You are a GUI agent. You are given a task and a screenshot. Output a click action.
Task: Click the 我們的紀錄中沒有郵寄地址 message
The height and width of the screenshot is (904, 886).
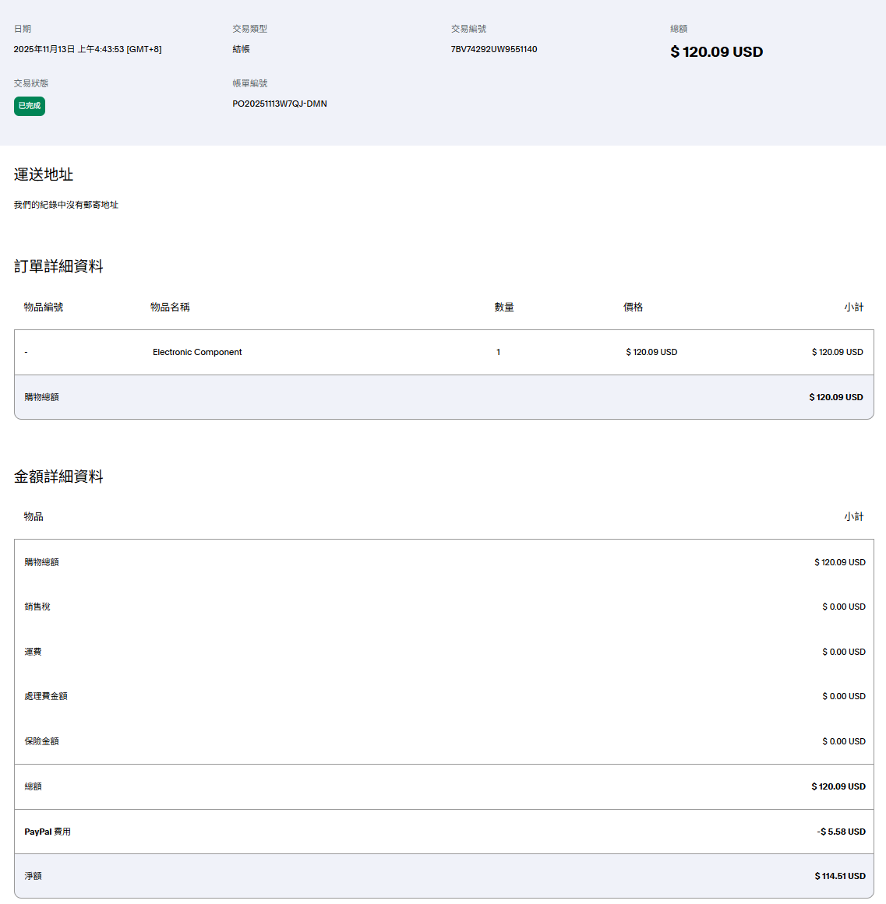click(66, 205)
